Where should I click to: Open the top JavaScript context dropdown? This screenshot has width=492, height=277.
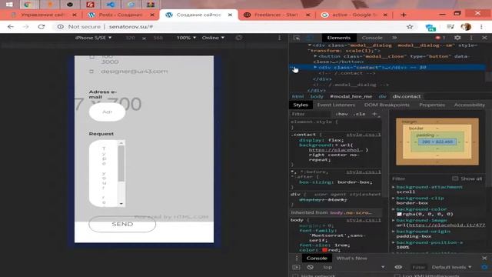click(x=354, y=267)
